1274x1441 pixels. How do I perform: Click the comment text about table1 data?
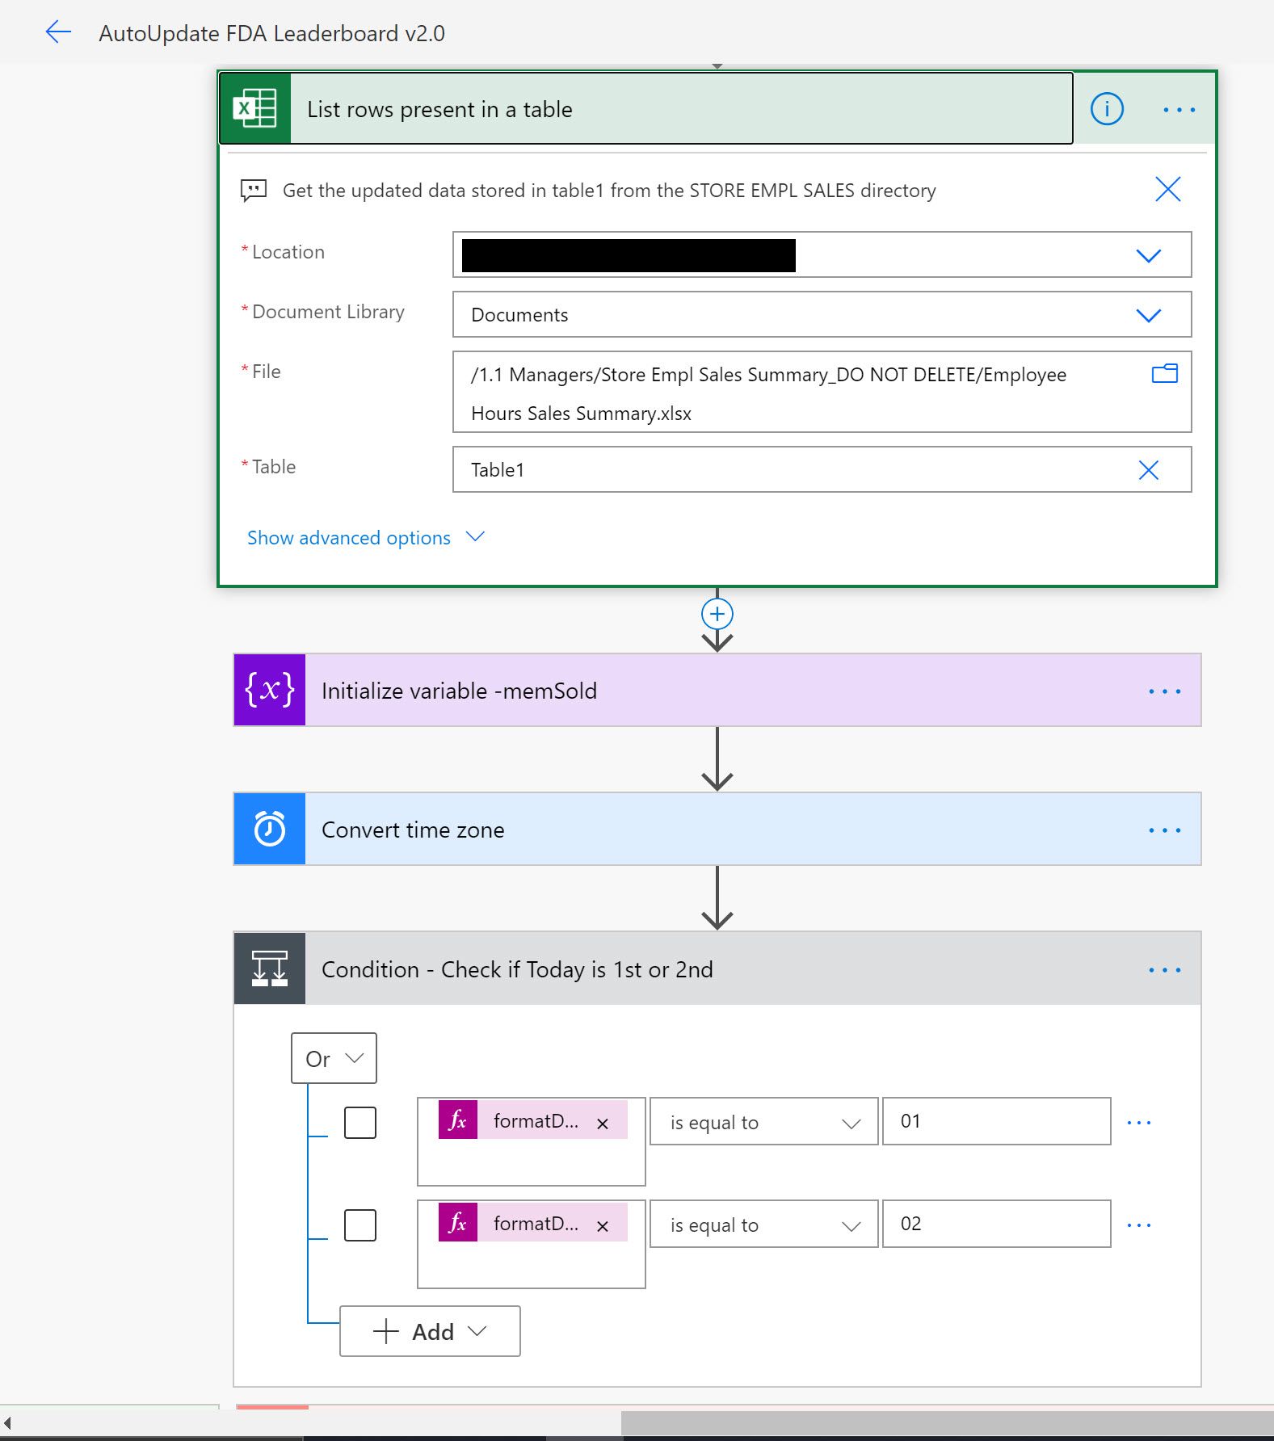coord(609,191)
